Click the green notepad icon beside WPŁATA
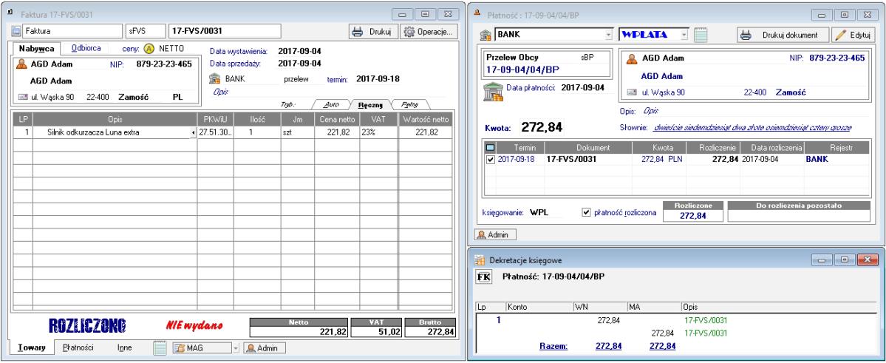886x363 pixels. click(x=701, y=35)
